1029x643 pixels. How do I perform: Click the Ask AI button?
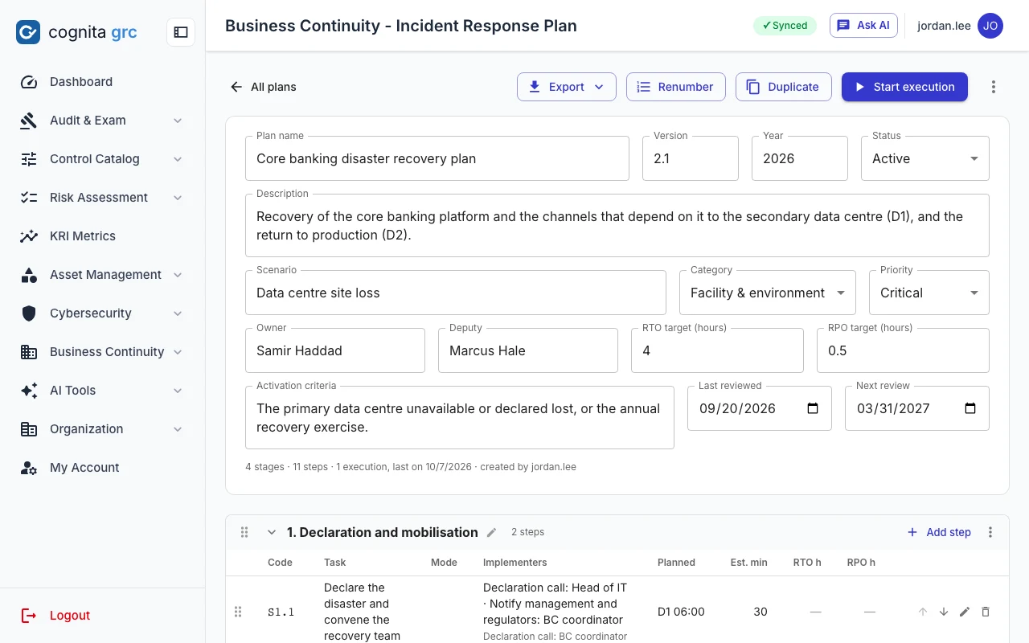pyautogui.click(x=863, y=26)
